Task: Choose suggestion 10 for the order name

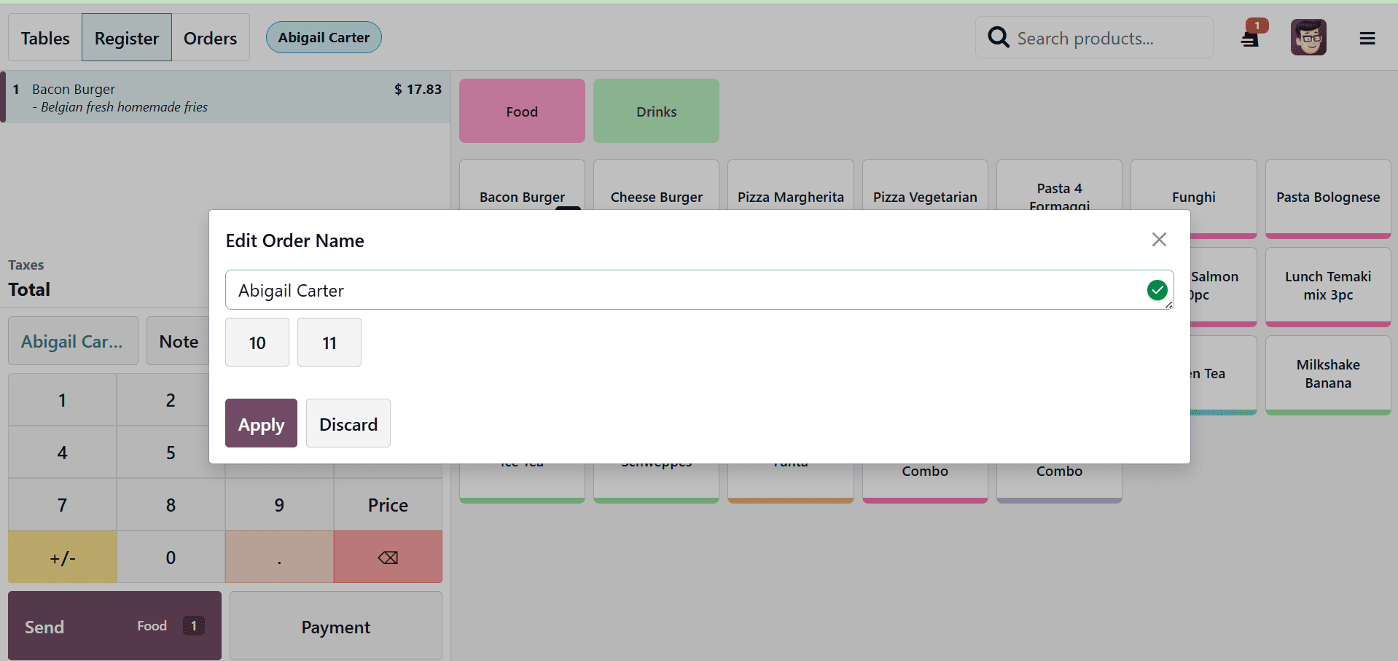Action: [257, 342]
